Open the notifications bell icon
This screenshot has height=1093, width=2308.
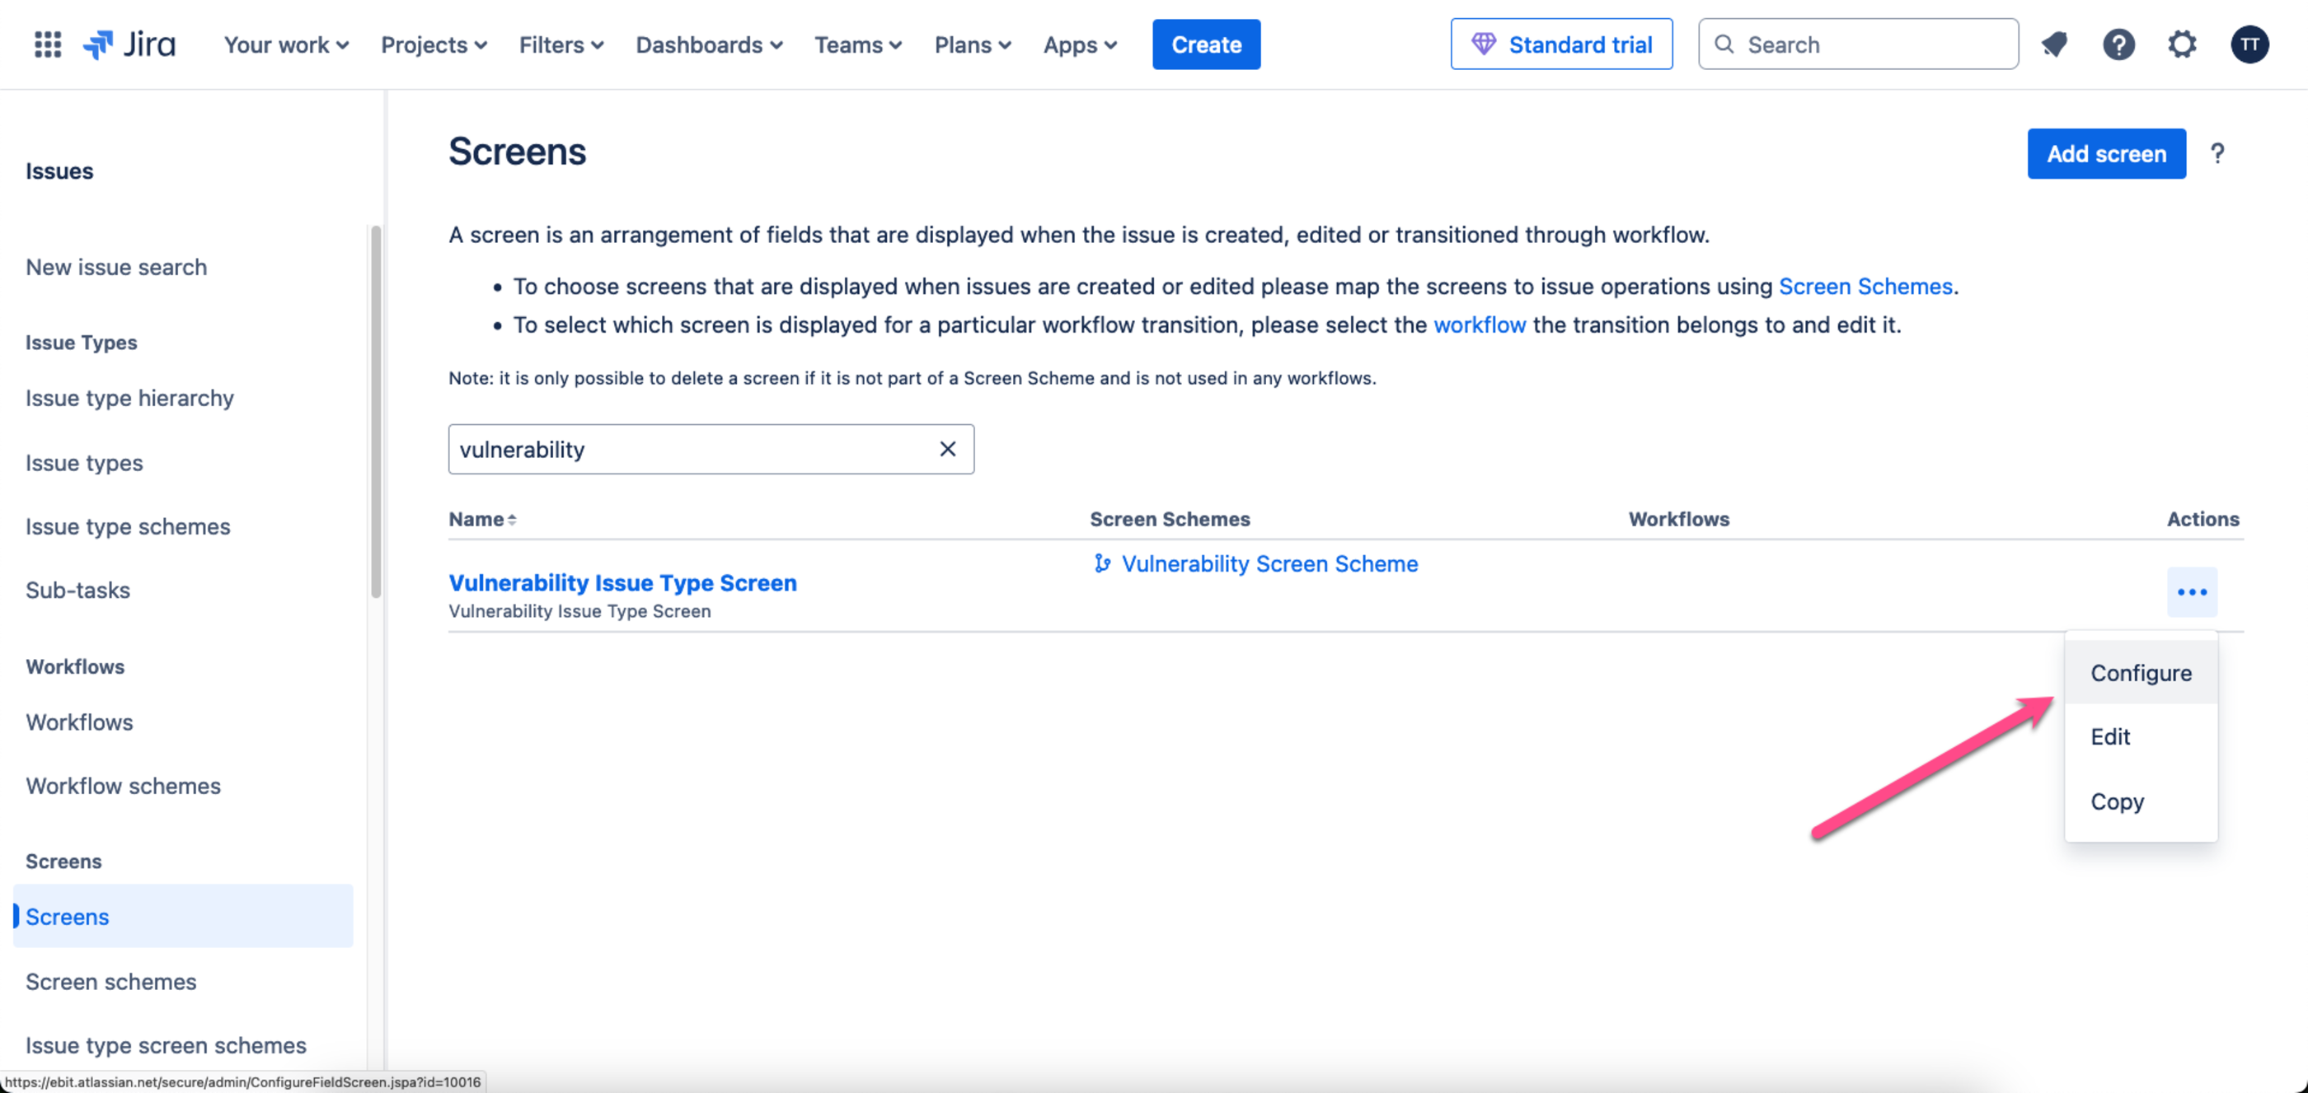(x=2054, y=44)
